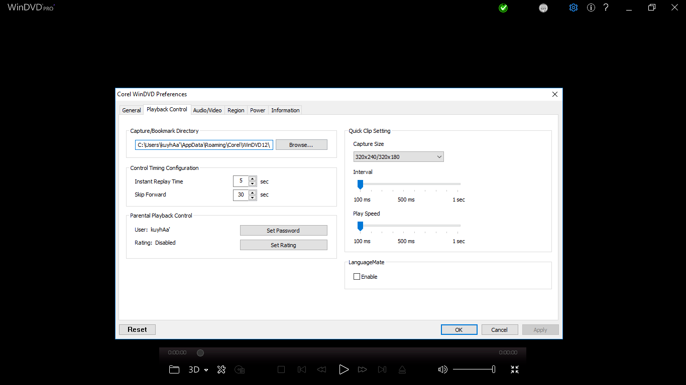This screenshot has width=686, height=385.
Task: Open the 3D dropdown arrow
Action: click(x=206, y=370)
